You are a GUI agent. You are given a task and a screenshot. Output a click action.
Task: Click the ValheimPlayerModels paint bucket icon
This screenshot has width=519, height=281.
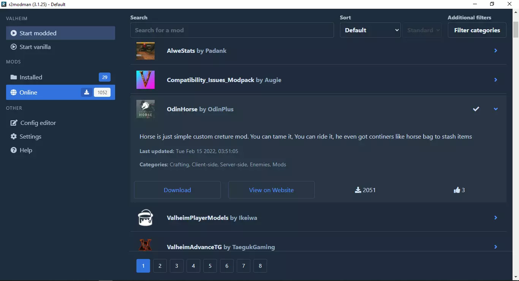click(x=146, y=218)
